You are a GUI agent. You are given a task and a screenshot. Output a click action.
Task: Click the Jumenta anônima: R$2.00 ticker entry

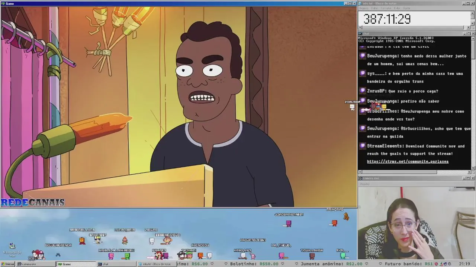[x=332, y=264]
